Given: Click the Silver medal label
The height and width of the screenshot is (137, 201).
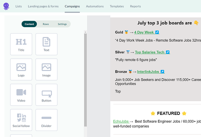Looking at the screenshot, I should pos(122,52).
